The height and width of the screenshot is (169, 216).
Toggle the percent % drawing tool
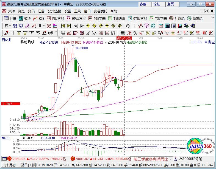(x=135, y=33)
